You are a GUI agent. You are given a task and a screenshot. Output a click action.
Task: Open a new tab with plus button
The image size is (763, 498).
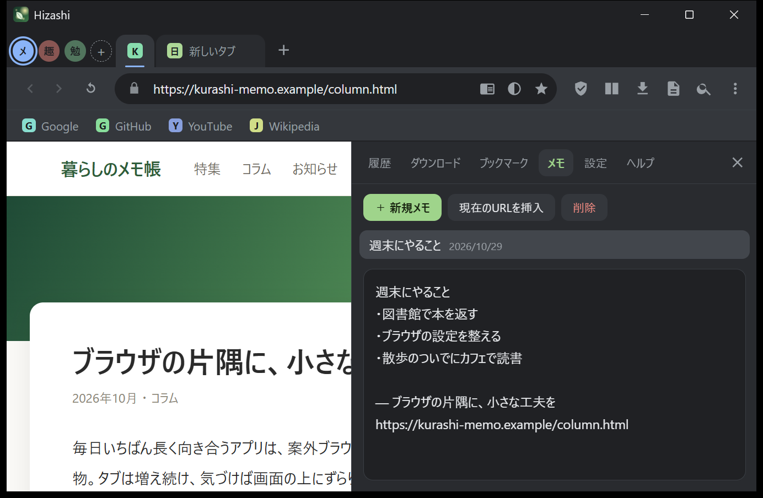tap(283, 50)
